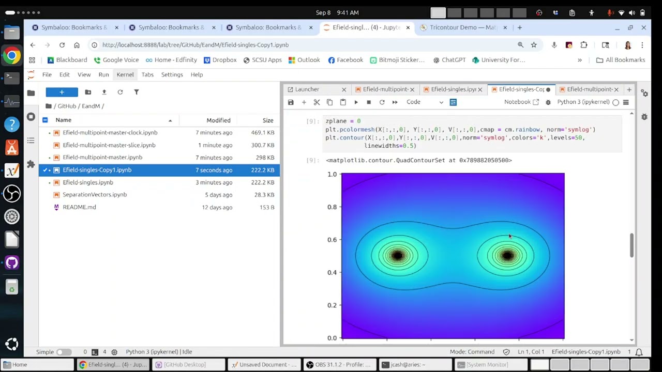The image size is (662, 372).
Task: Click the New Folder icon in file browser
Action: (x=88, y=92)
